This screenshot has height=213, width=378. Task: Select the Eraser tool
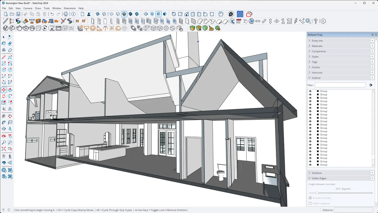(10, 43)
